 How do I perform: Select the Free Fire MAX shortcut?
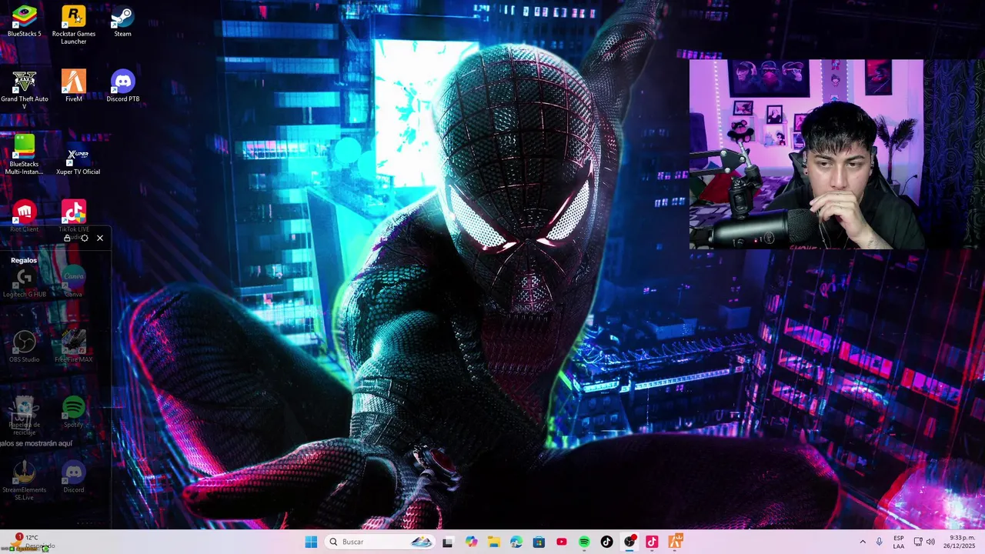(74, 347)
